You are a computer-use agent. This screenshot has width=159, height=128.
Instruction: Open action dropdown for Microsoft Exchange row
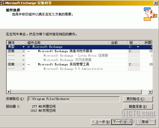(x=24, y=47)
